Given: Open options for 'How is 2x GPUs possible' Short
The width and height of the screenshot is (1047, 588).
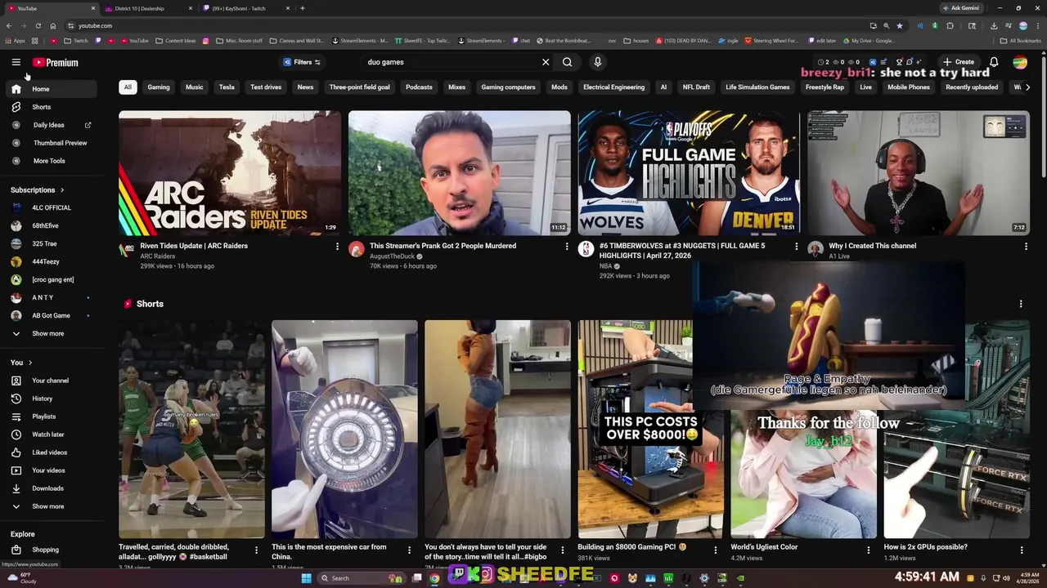Looking at the screenshot, I should tap(1022, 550).
